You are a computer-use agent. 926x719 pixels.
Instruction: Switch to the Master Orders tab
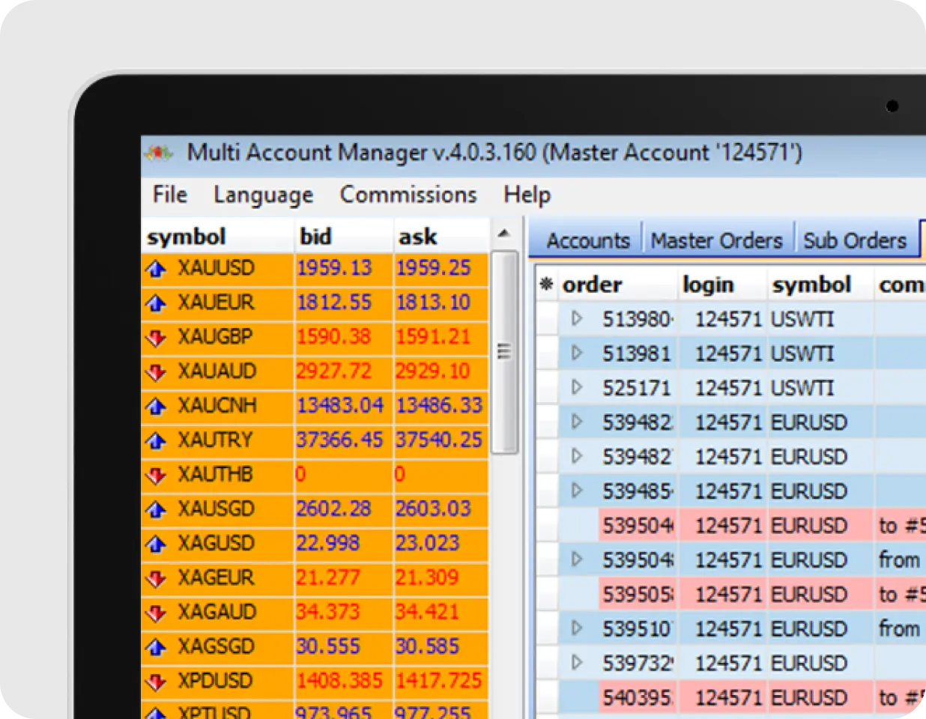point(716,240)
